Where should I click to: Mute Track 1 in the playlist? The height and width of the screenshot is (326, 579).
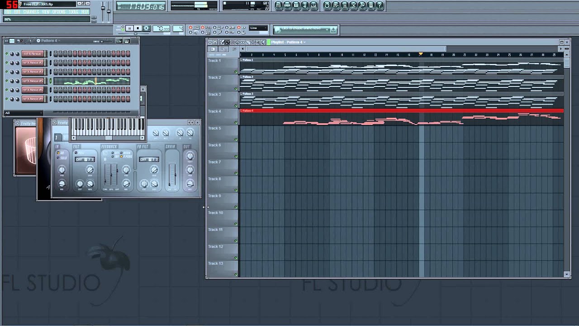[236, 72]
